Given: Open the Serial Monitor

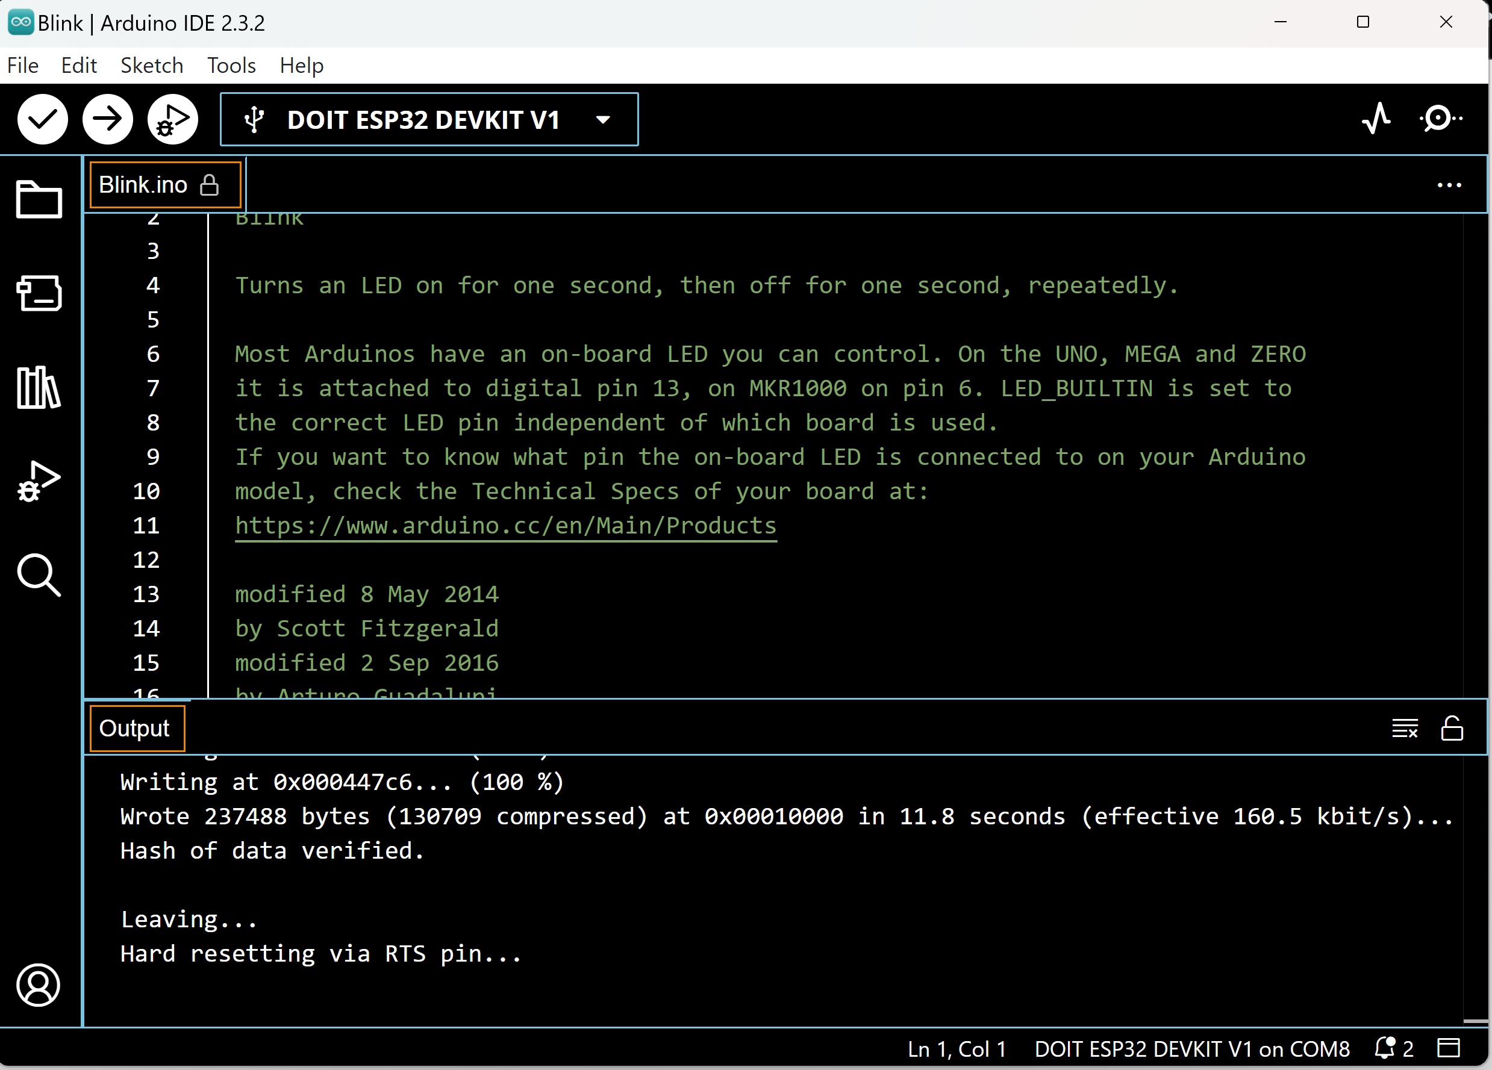Looking at the screenshot, I should point(1441,119).
